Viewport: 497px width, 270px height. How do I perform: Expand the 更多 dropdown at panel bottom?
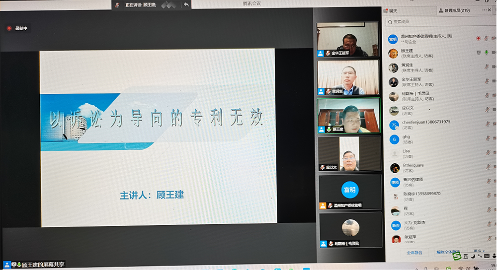click(478, 252)
